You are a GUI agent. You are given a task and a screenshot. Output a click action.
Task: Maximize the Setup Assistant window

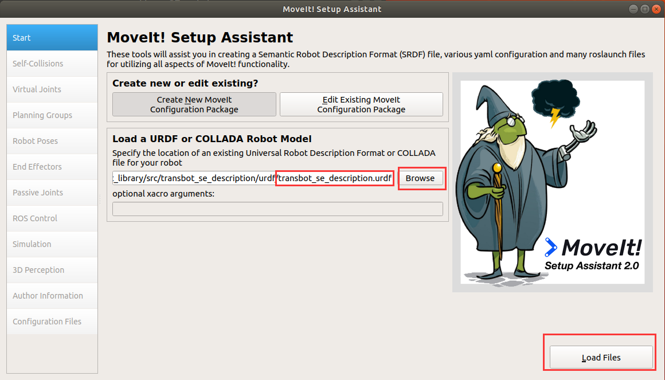pos(644,9)
